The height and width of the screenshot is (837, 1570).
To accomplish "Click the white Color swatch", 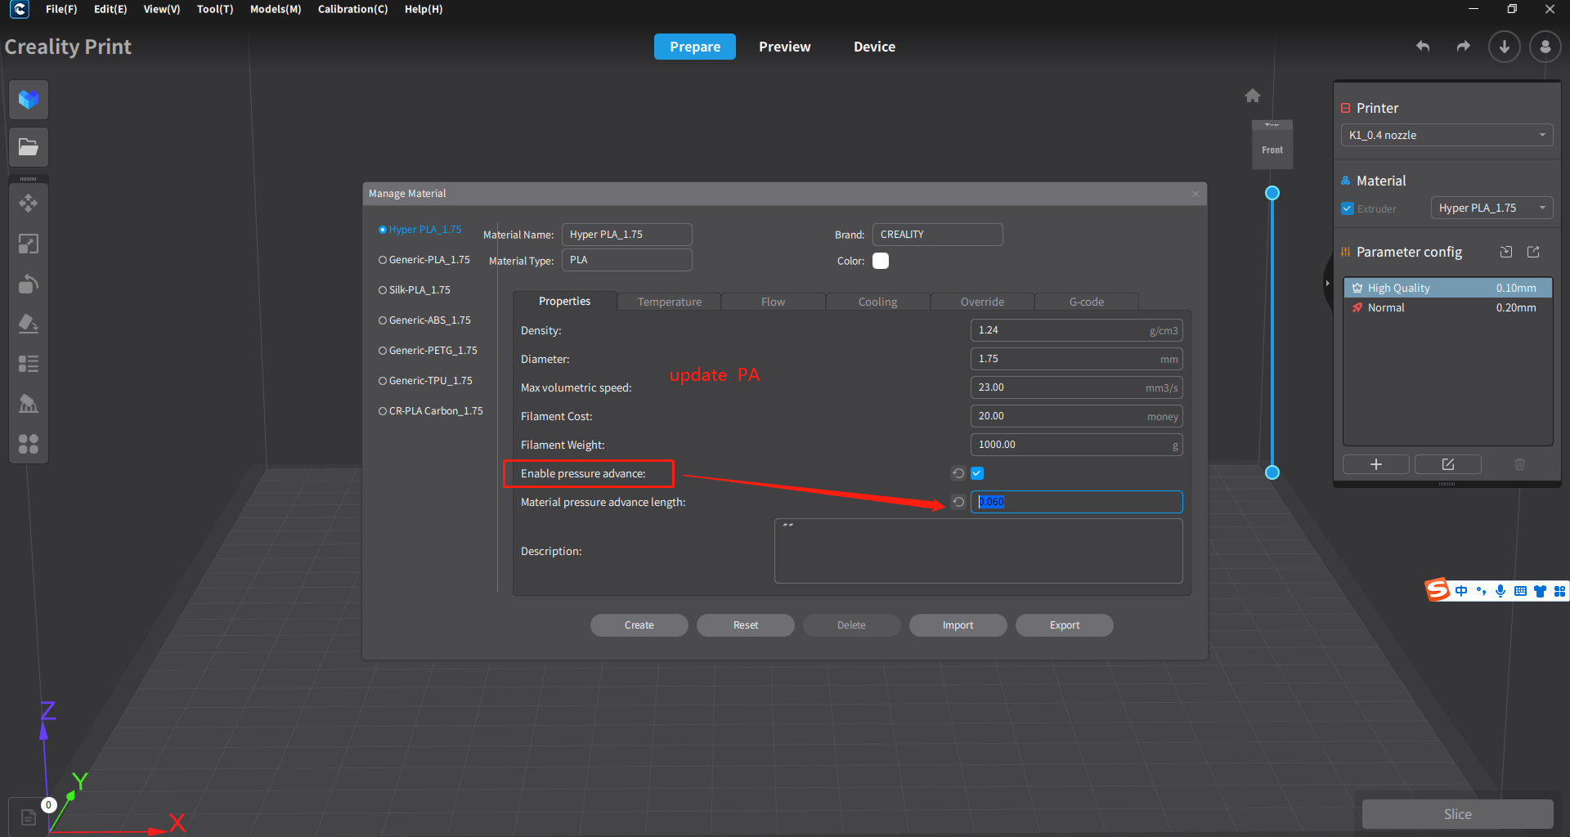I will tap(881, 261).
